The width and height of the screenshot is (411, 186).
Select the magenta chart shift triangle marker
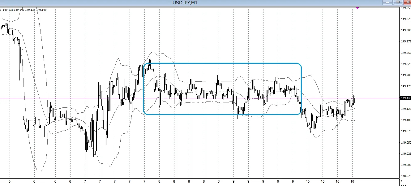[357, 8]
